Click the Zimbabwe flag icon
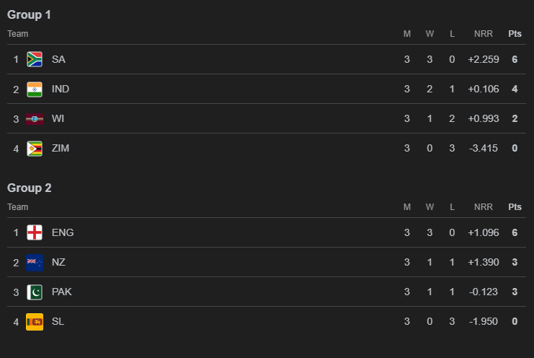 pos(34,148)
